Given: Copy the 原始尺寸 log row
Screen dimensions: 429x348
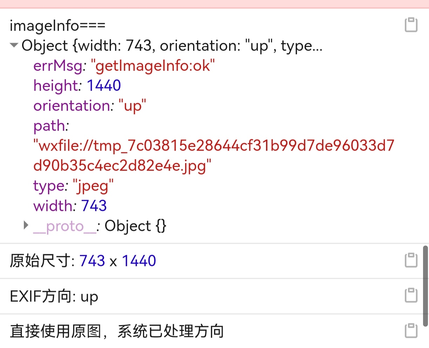Looking at the screenshot, I should click(x=411, y=261).
